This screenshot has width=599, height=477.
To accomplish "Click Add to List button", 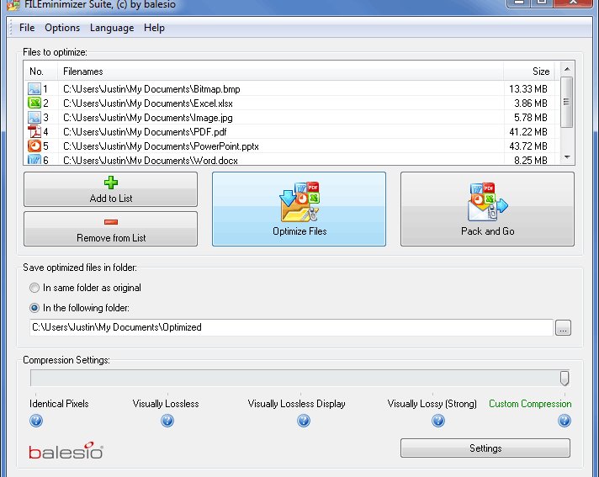I will (111, 189).
